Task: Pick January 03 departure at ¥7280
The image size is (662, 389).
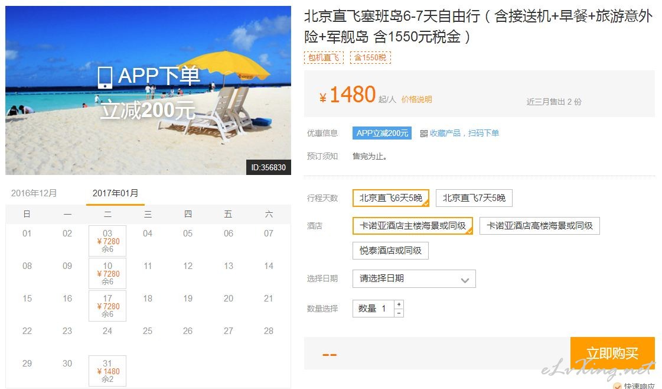Action: (107, 241)
